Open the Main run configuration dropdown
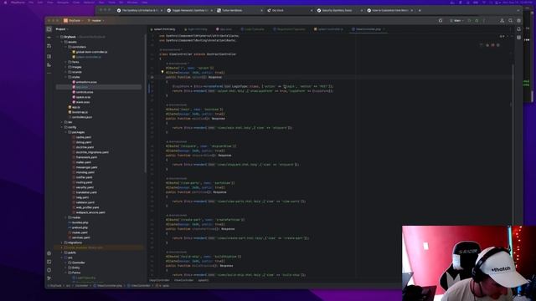This screenshot has width=536, height=301. [x=456, y=21]
